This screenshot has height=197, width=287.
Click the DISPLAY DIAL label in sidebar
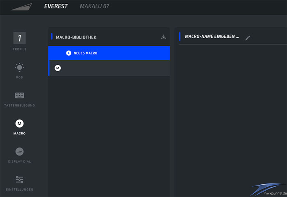coord(19,161)
